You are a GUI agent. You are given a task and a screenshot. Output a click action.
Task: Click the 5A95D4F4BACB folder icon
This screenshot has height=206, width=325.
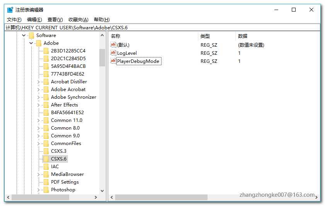[46, 66]
